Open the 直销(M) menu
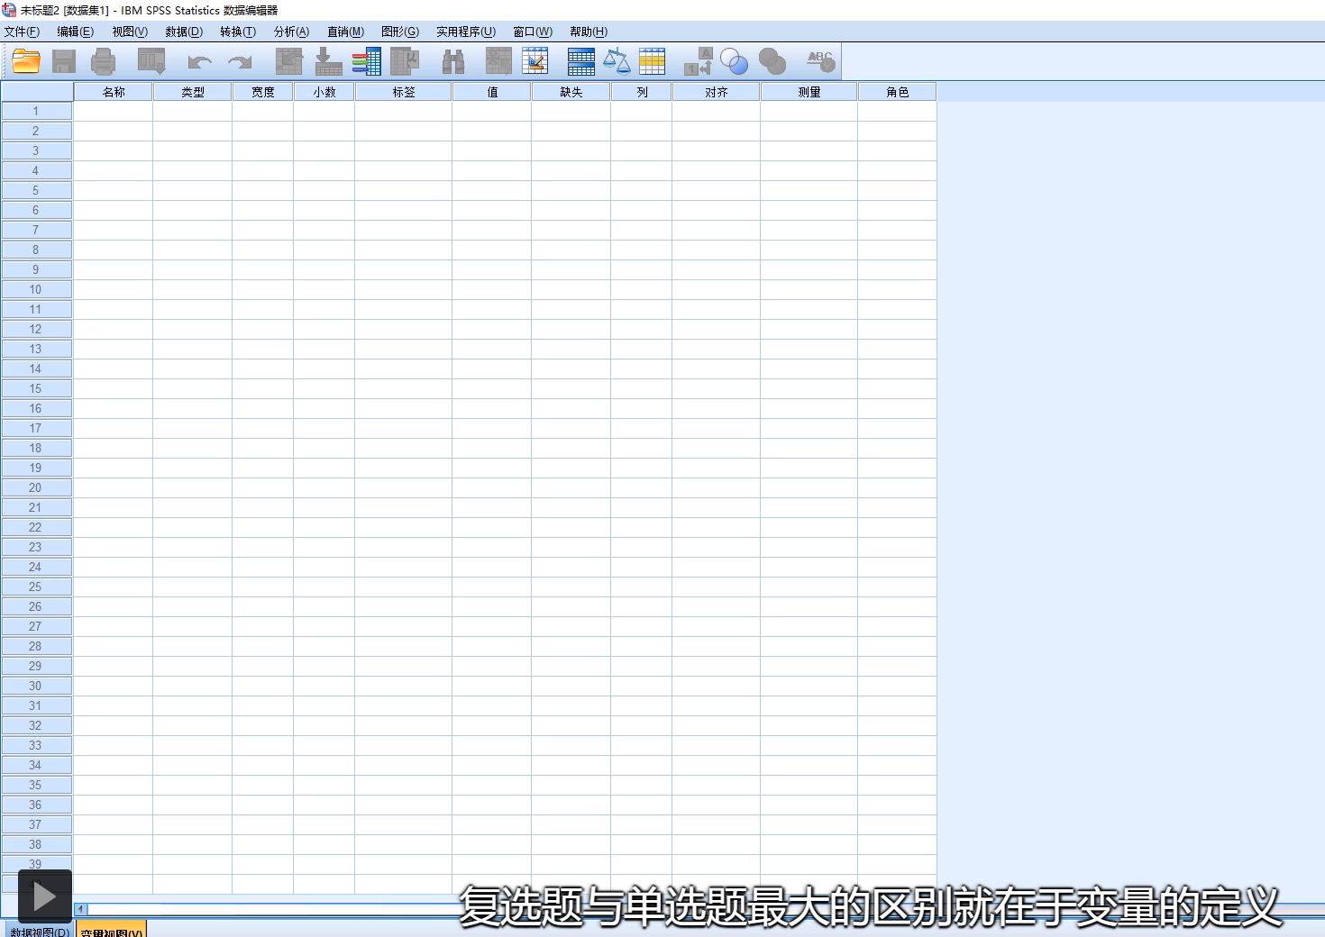1325x937 pixels. [345, 32]
